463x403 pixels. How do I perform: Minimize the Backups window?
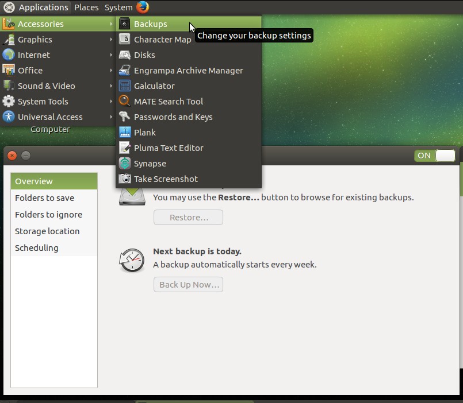[26, 156]
